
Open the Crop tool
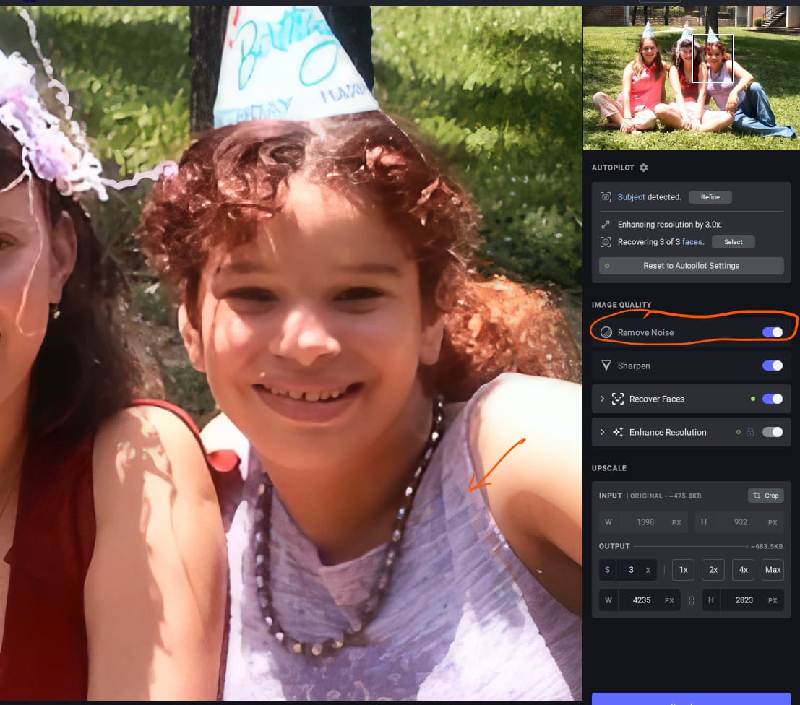click(766, 496)
